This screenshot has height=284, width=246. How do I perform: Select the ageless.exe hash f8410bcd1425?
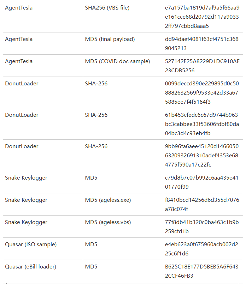(202, 205)
